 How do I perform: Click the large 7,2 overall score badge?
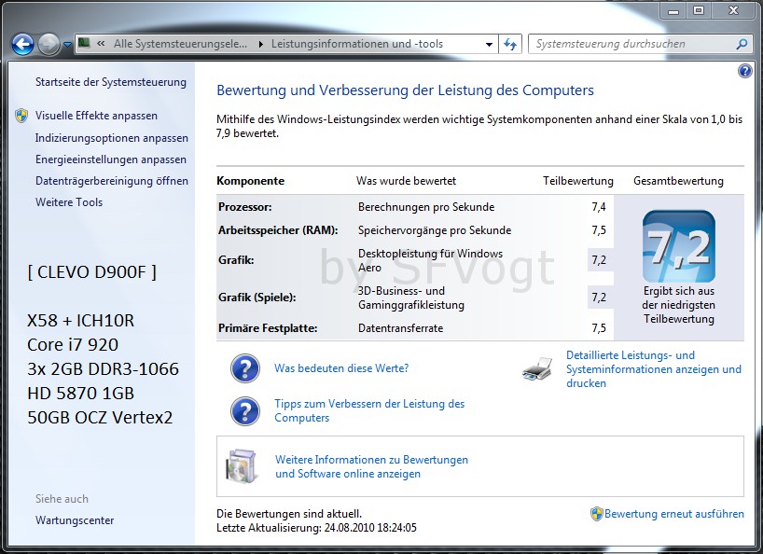(679, 246)
